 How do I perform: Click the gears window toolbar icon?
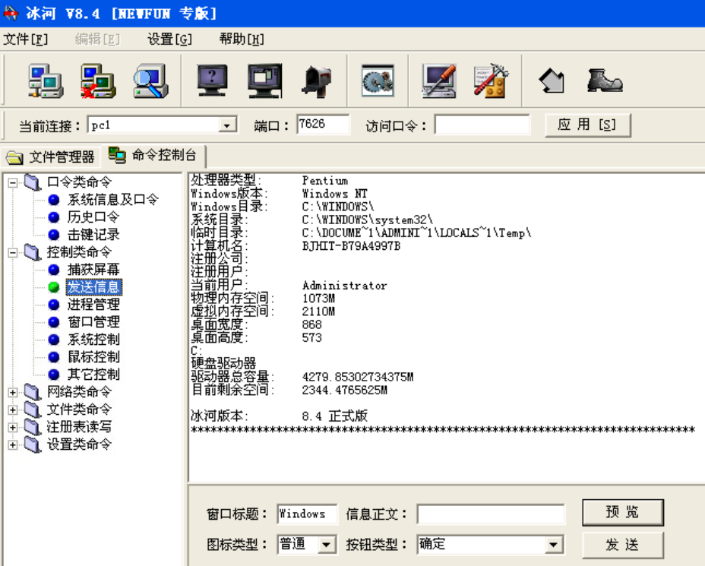378,81
